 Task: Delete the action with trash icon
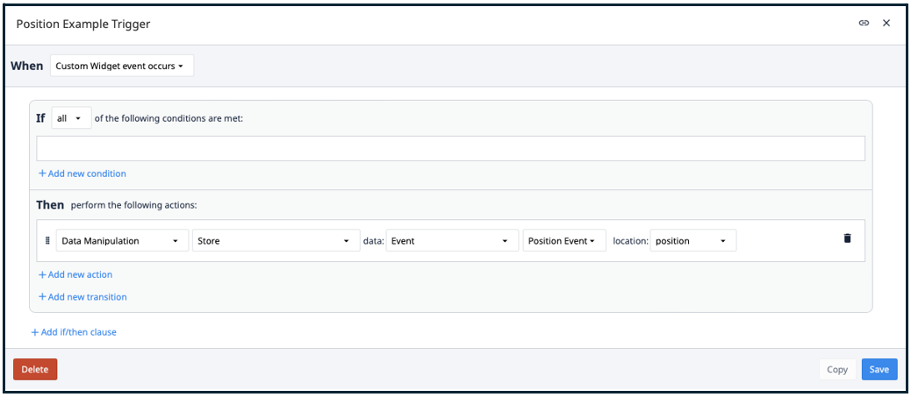[847, 238]
